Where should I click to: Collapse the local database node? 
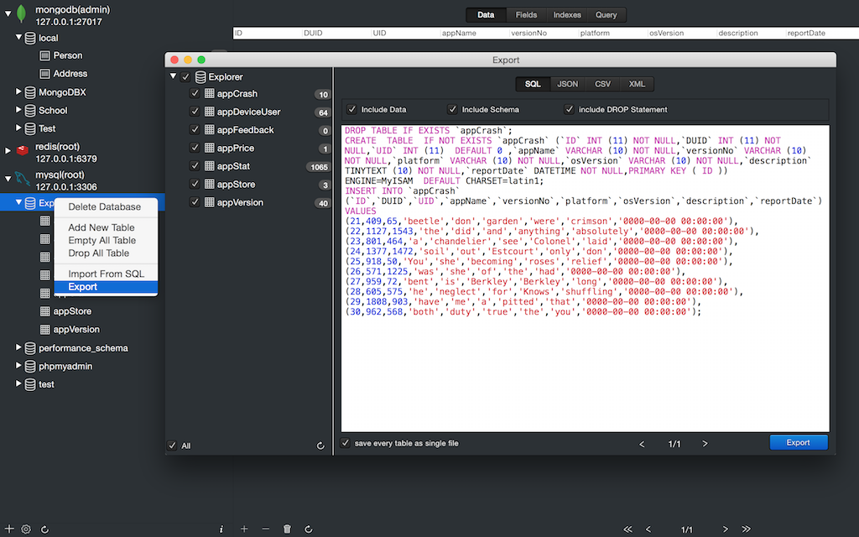(19, 38)
